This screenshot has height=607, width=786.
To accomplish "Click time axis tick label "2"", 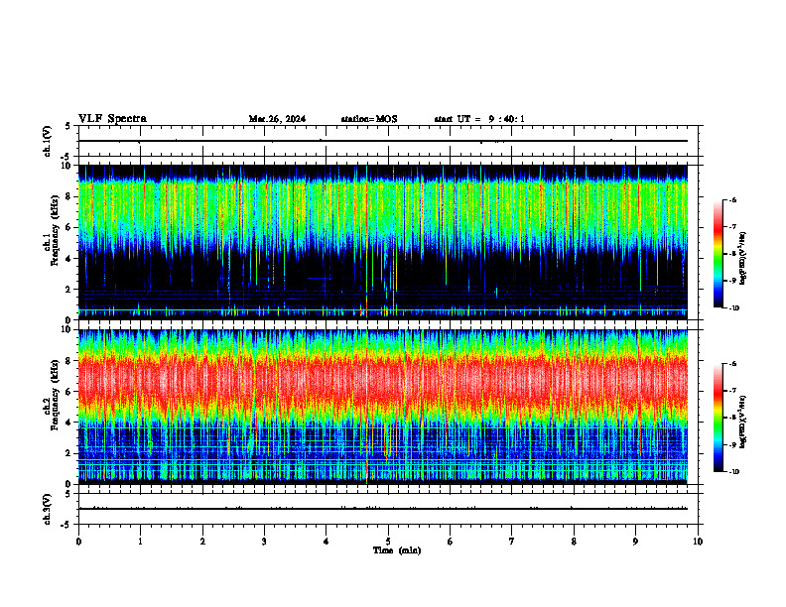I will (202, 542).
